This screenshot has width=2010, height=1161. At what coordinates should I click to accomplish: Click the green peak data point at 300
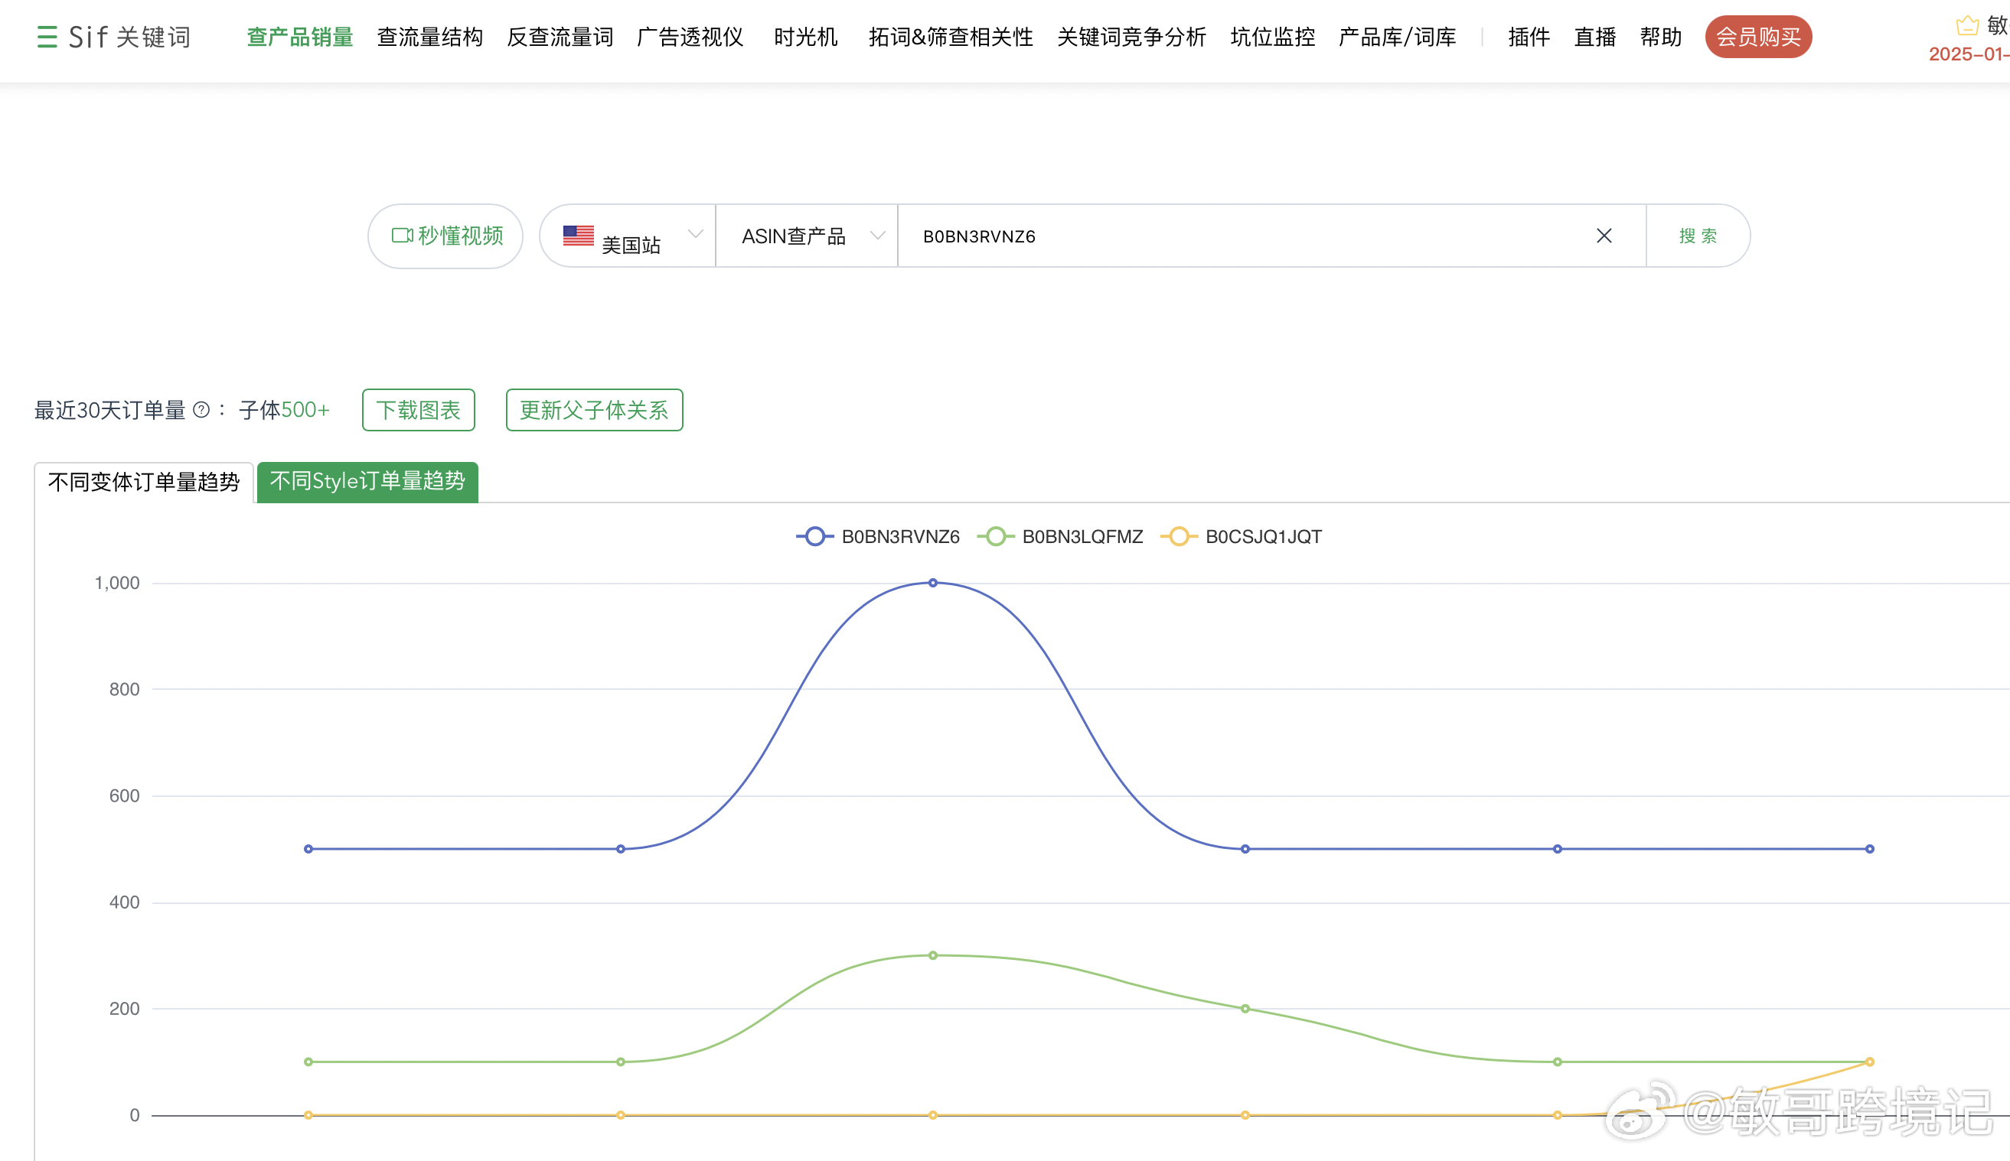932,955
